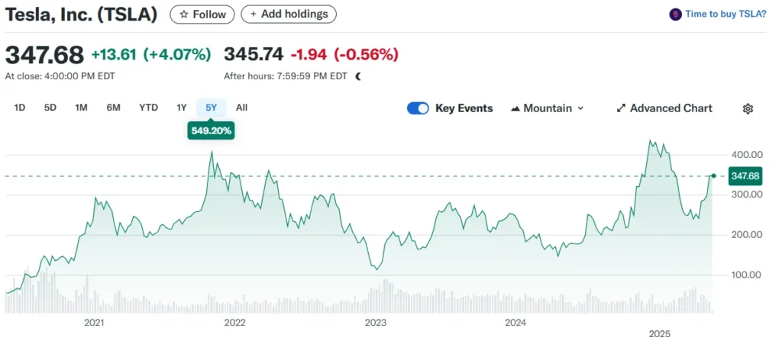Expand the Mountain chart type dropdown arrow
782x344 pixels.
580,108
